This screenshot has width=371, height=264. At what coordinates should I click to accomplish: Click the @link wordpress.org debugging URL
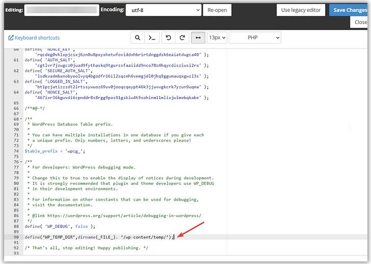[x=124, y=215]
